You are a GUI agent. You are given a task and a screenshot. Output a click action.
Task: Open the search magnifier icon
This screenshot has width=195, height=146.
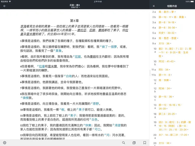(123, 143)
